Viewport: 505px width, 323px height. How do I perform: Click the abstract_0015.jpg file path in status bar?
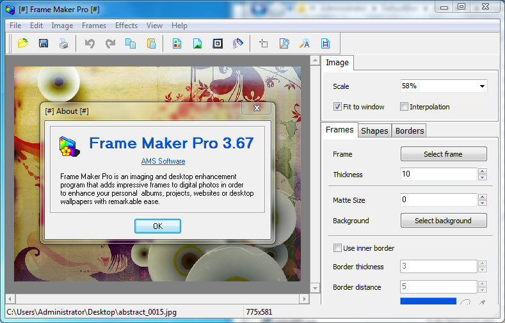point(92,312)
